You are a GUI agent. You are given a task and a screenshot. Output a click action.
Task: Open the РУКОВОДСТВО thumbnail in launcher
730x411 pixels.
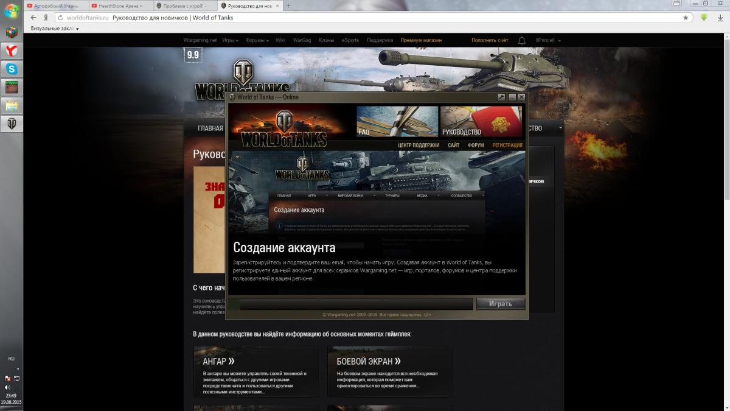point(481,121)
